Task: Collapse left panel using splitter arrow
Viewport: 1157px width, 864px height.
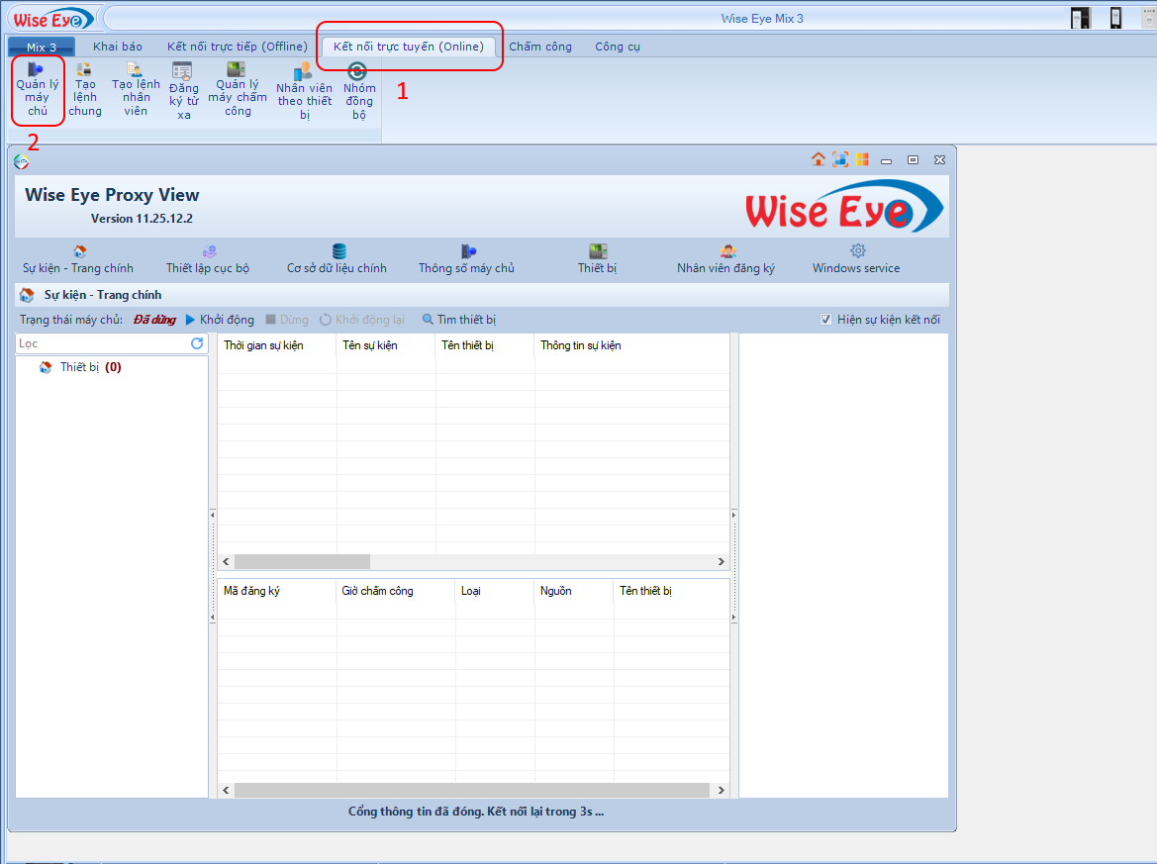Action: pyautogui.click(x=213, y=515)
